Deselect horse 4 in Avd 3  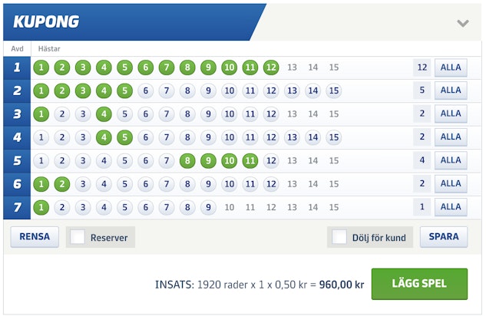(104, 114)
